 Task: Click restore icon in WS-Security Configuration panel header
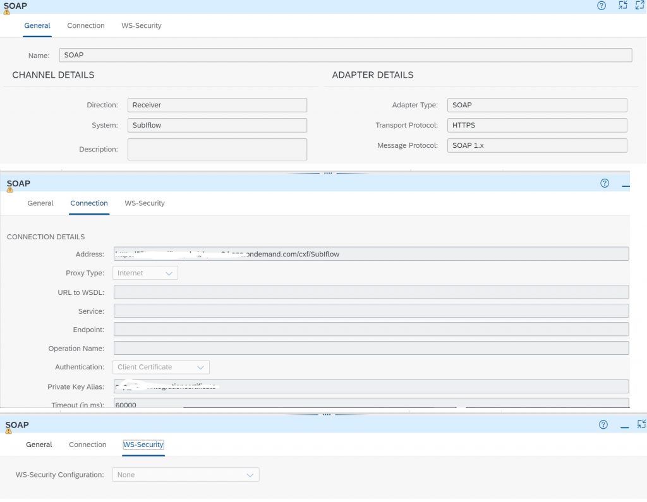[x=641, y=424]
